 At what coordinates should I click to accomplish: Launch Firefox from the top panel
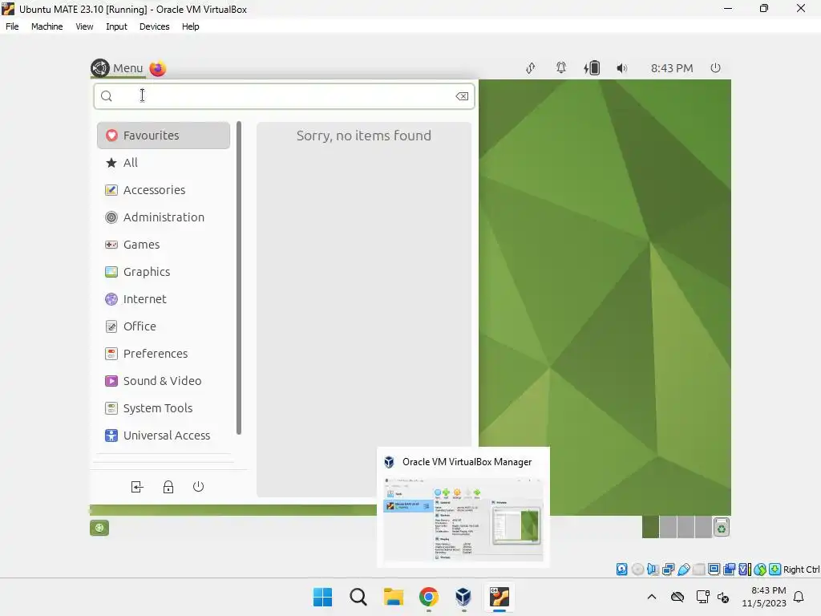[x=158, y=68]
